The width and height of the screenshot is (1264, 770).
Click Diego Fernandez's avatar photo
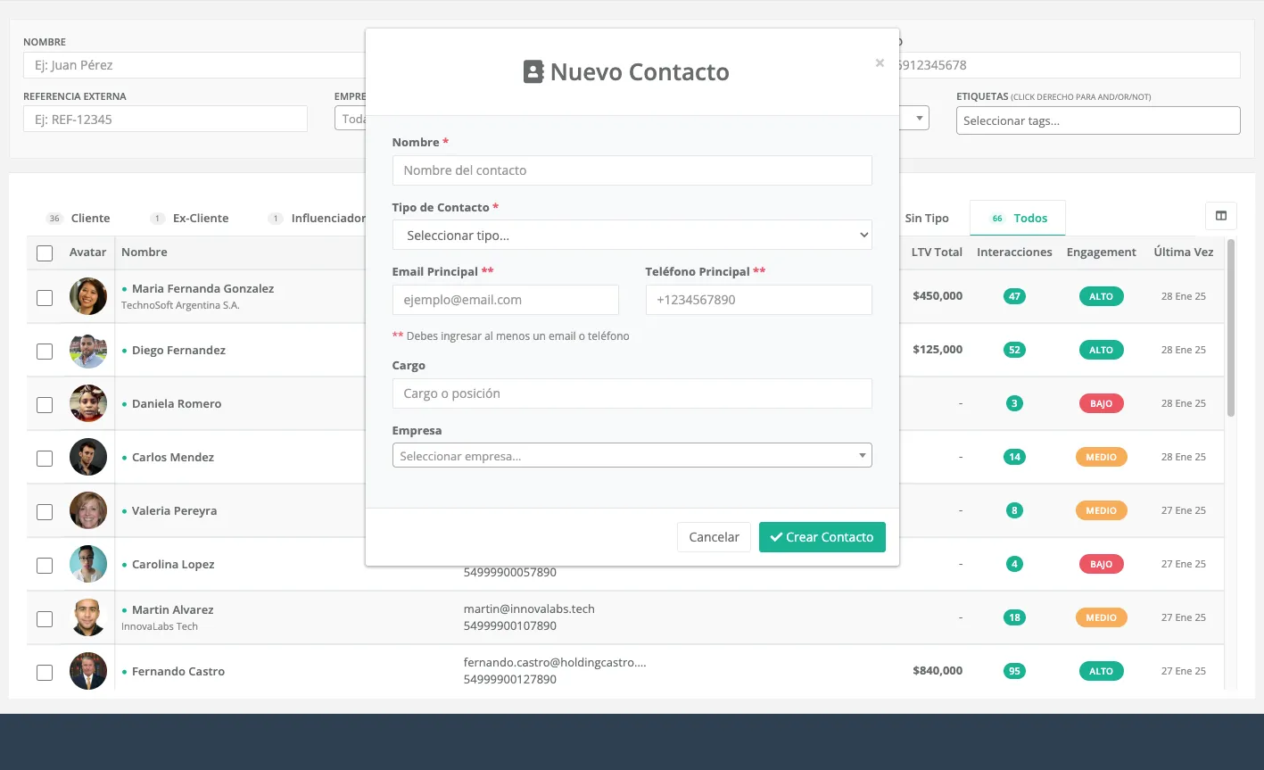coord(88,350)
